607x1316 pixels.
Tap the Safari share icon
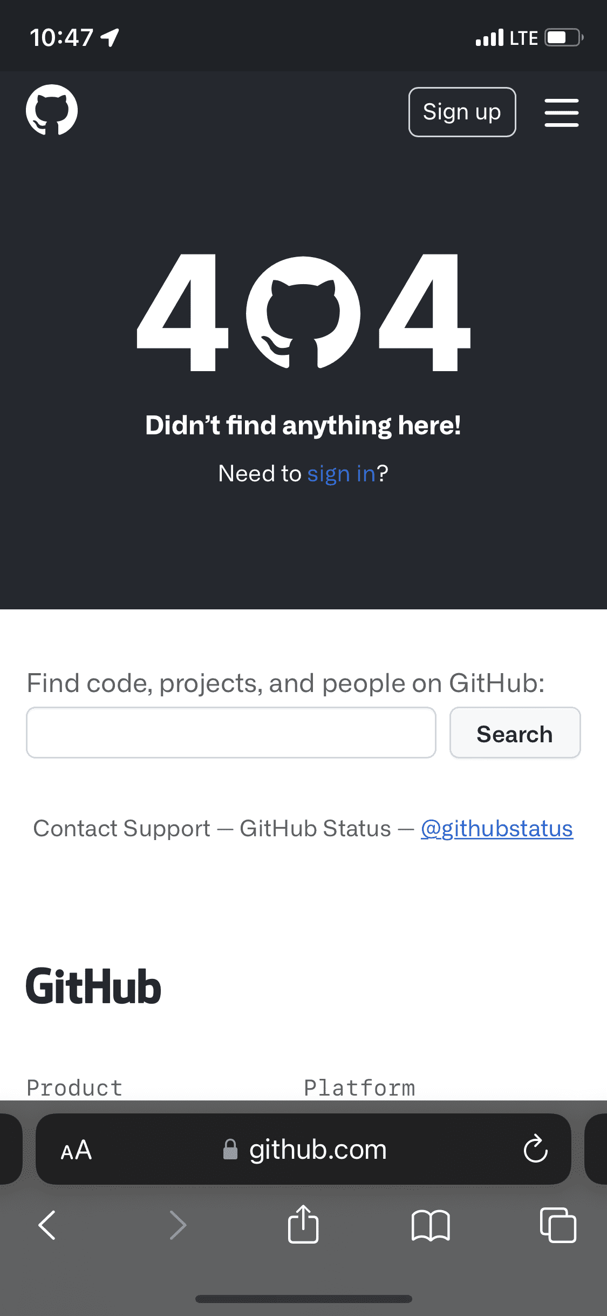tap(303, 1224)
